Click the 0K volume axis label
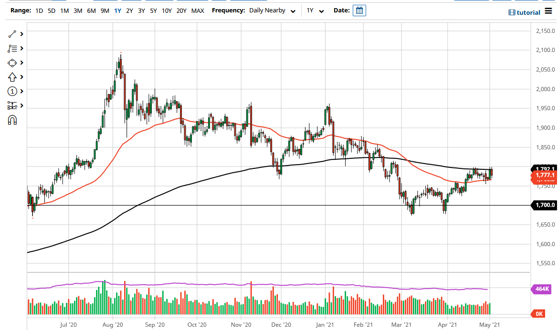Image resolution: width=558 pixels, height=332 pixels. (x=538, y=314)
